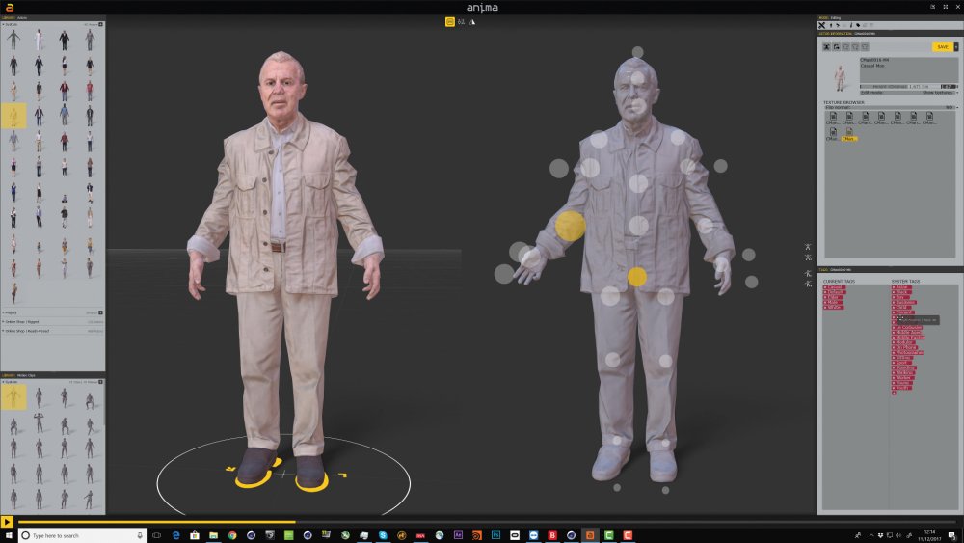The width and height of the screenshot is (964, 543).
Task: Click the actor figure icon under Actor Information
Action: [x=827, y=46]
